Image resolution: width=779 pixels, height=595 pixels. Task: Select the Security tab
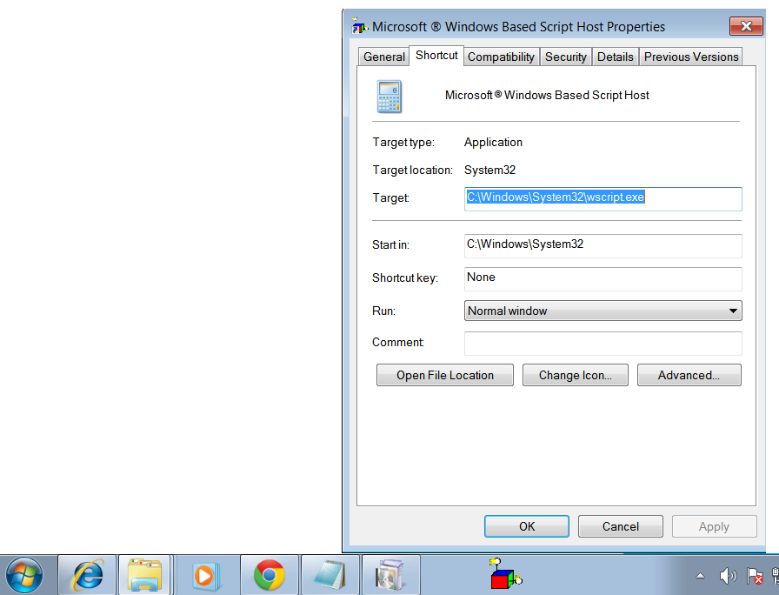(x=565, y=56)
